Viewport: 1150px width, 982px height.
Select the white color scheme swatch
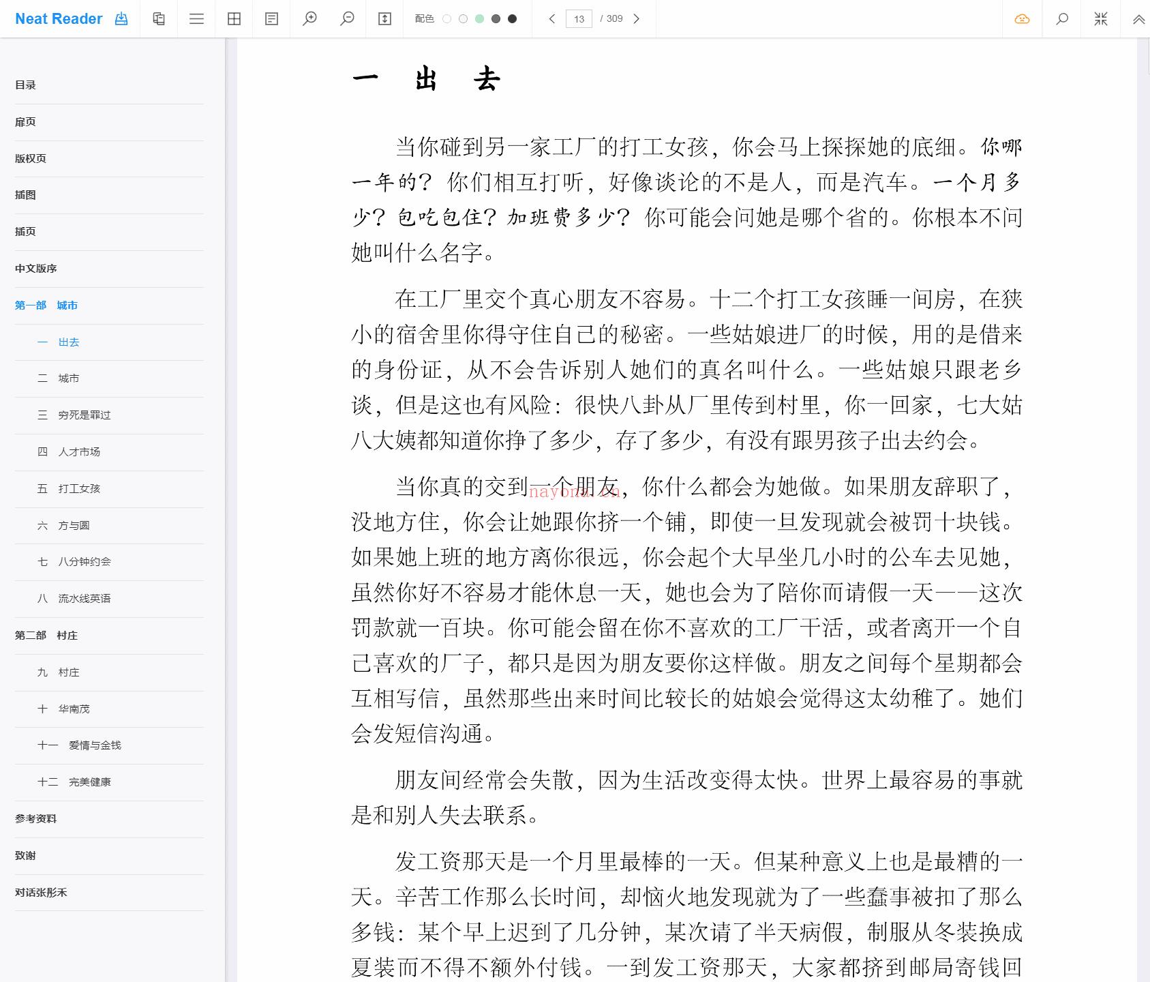click(x=447, y=19)
